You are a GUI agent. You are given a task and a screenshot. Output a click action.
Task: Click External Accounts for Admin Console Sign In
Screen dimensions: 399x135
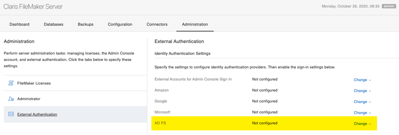tap(193, 79)
